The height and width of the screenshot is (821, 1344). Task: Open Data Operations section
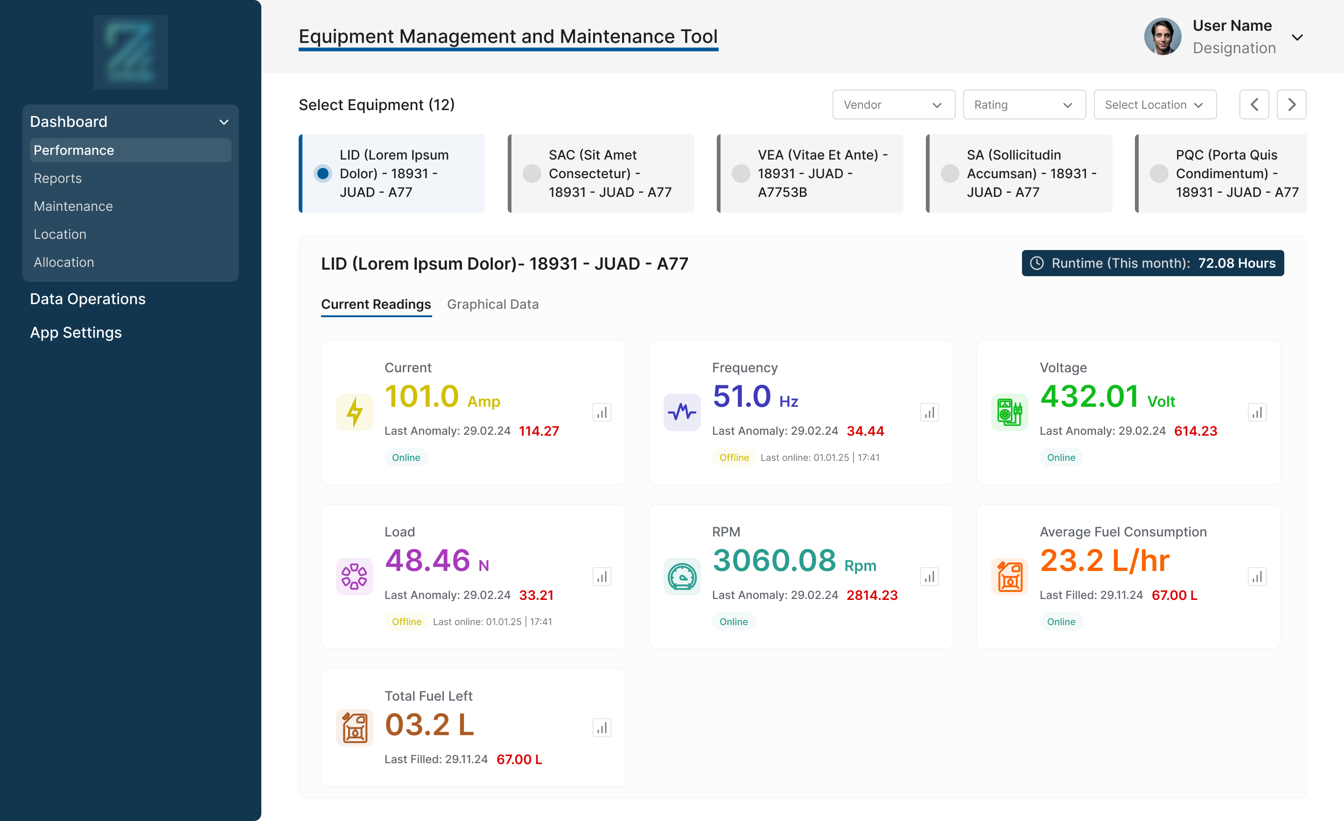point(87,299)
